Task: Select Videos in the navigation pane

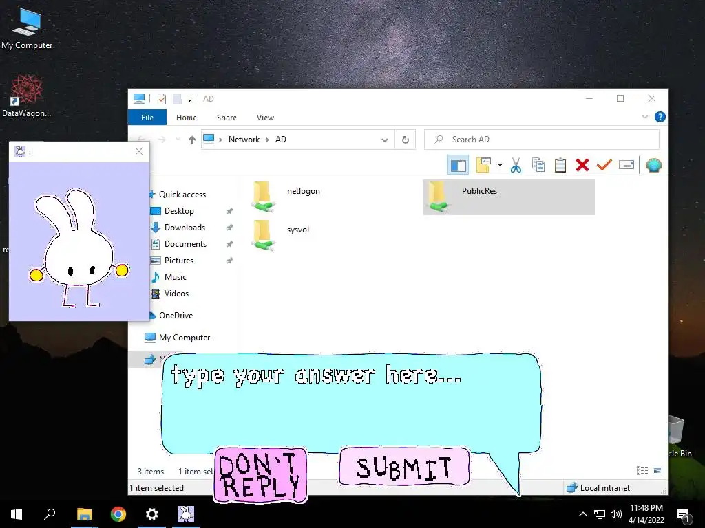Action: 176,294
